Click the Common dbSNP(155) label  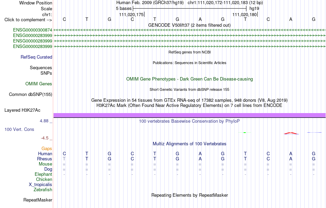pyautogui.click(x=30, y=95)
